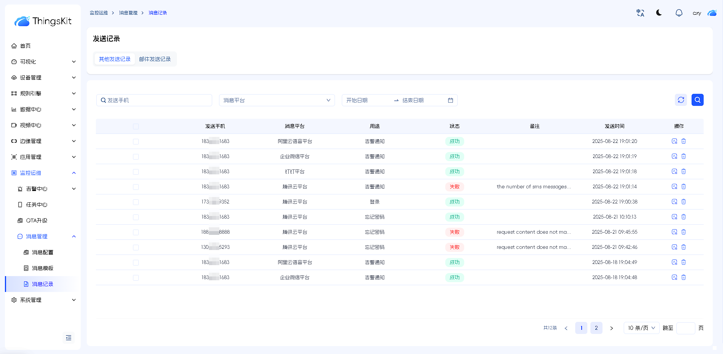The image size is (723, 354).
Task: Toggle dark mode moon icon
Action: click(659, 13)
